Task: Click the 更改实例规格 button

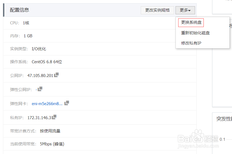Action: [x=157, y=10]
